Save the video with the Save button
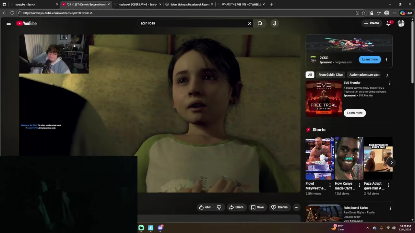Viewport: 415px width, 233px height. pos(257,207)
